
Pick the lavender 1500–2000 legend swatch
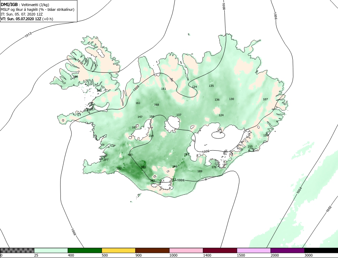pyautogui.click(x=254, y=250)
